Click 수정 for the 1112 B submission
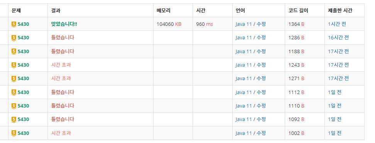375x143 pixels. click(261, 92)
